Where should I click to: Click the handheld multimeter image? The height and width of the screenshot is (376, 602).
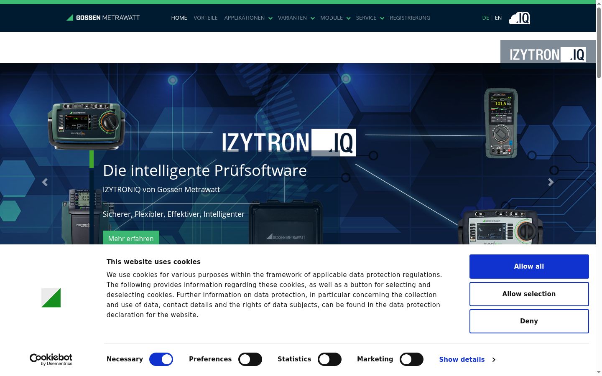tap(501, 123)
